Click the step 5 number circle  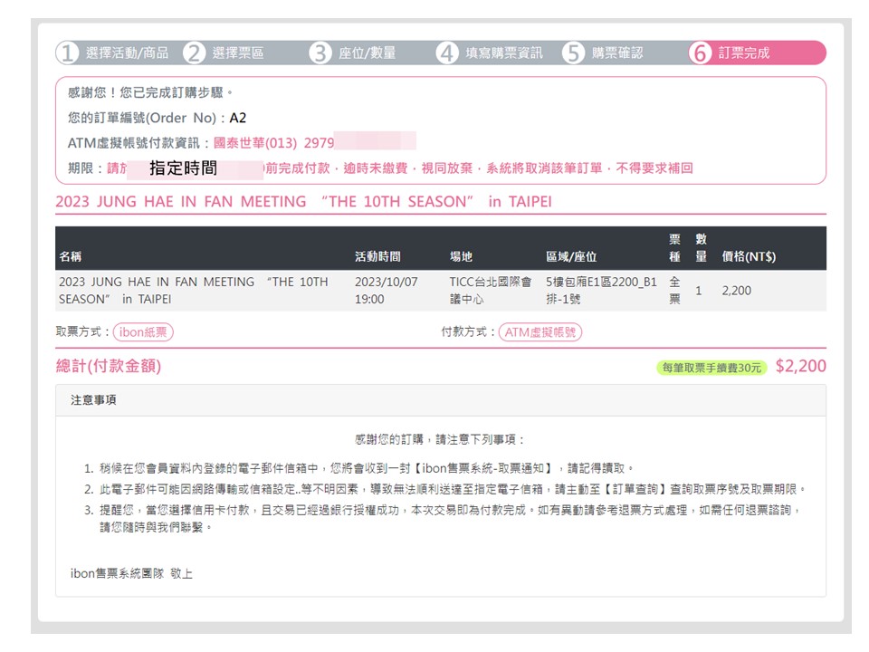(x=573, y=53)
